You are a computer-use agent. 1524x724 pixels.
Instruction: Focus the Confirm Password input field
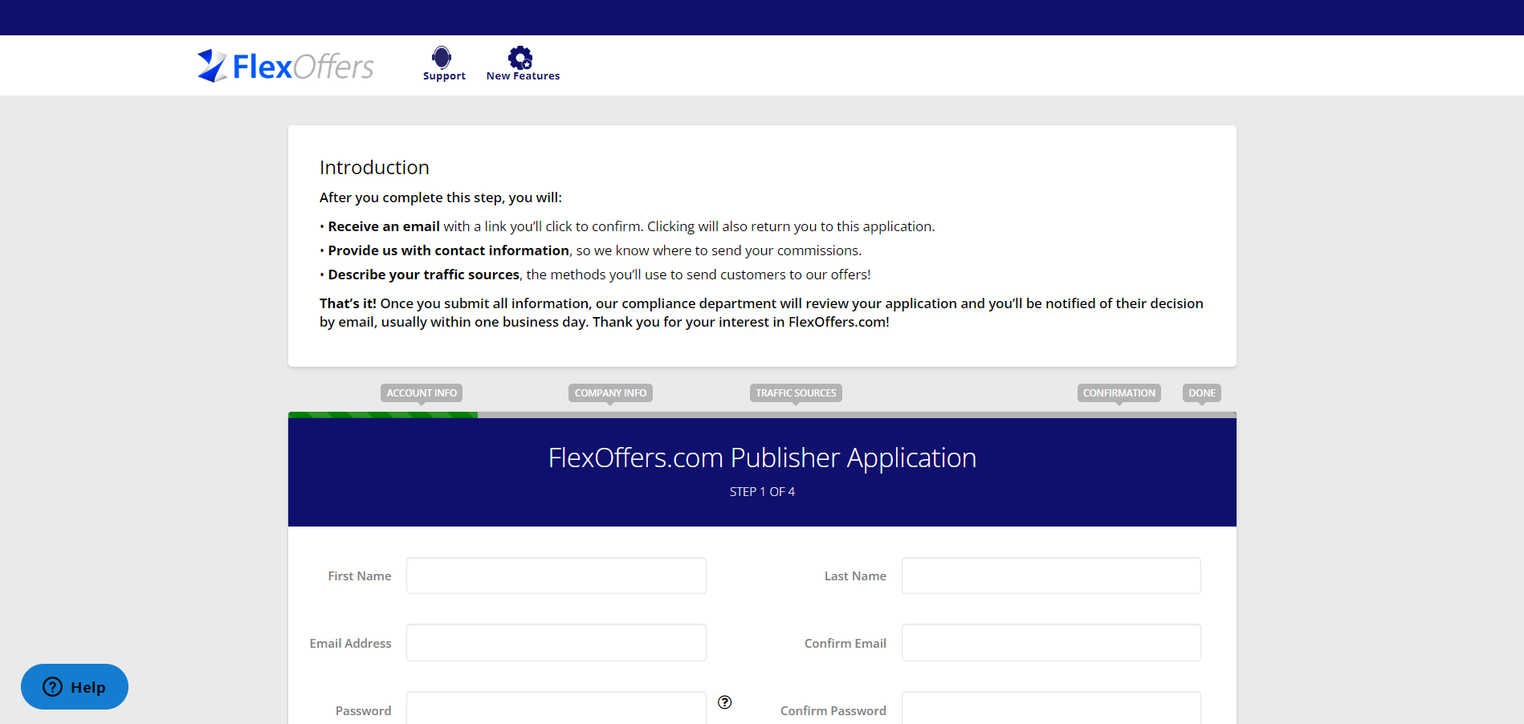pos(1051,708)
